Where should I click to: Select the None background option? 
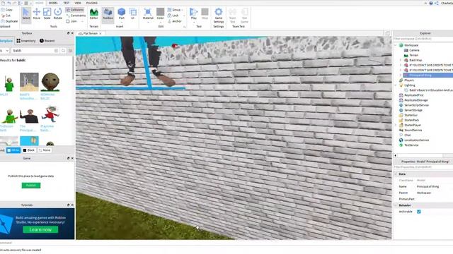point(45,150)
